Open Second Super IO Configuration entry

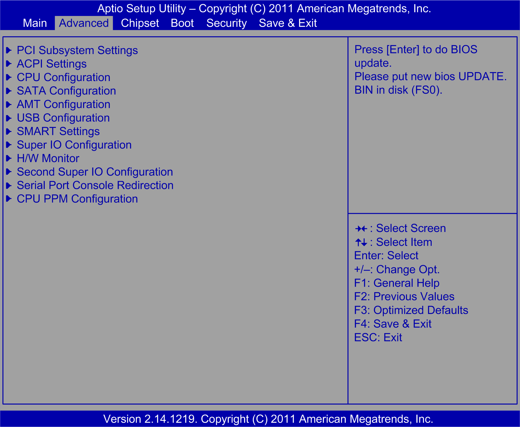point(95,172)
